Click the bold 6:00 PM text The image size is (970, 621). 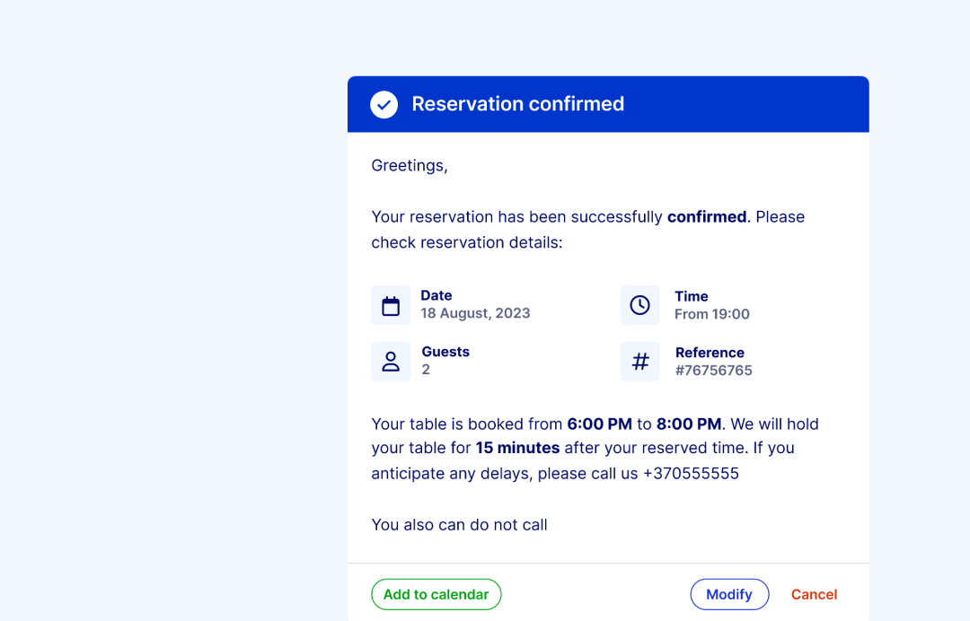pyautogui.click(x=599, y=424)
